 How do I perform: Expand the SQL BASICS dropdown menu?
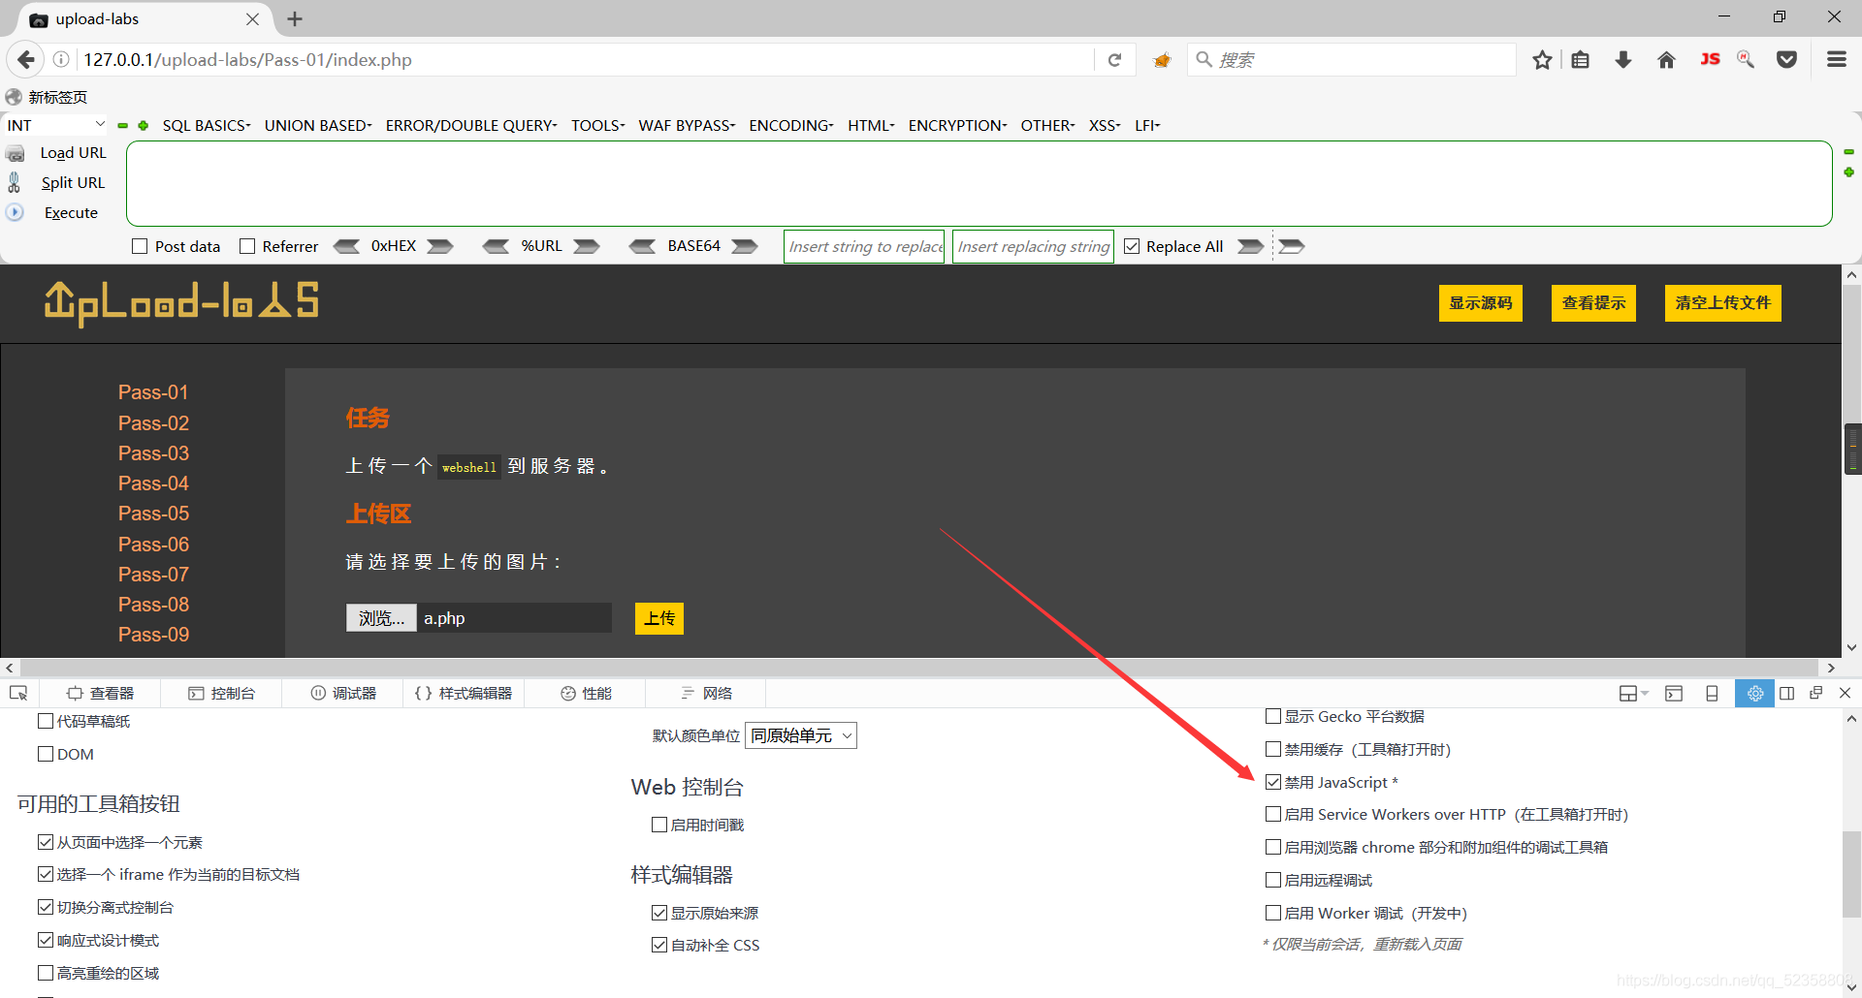click(x=206, y=125)
